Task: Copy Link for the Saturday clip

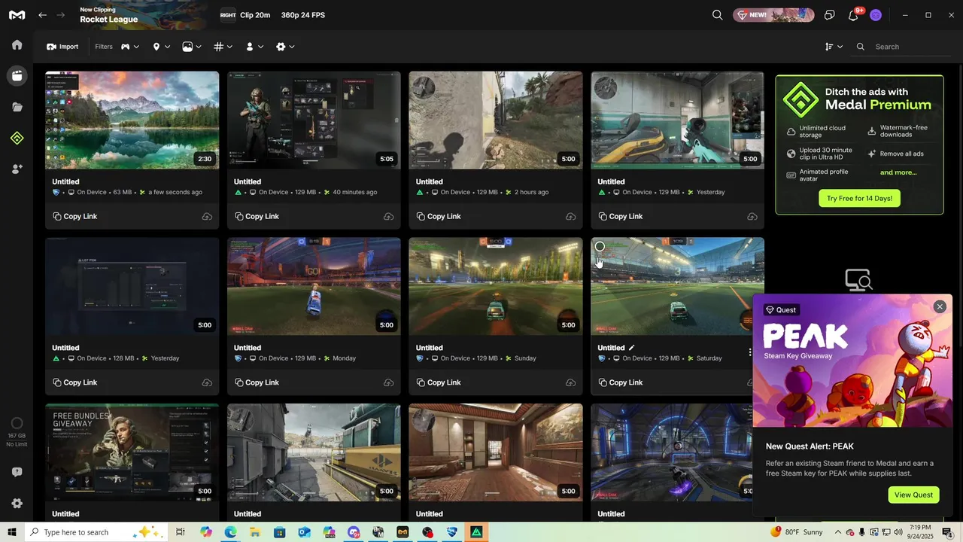Action: pyautogui.click(x=621, y=383)
